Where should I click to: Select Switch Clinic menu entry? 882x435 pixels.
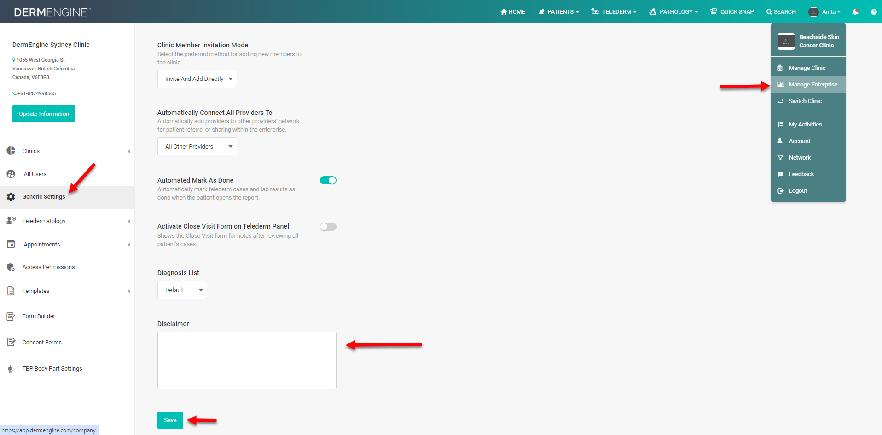coord(808,101)
